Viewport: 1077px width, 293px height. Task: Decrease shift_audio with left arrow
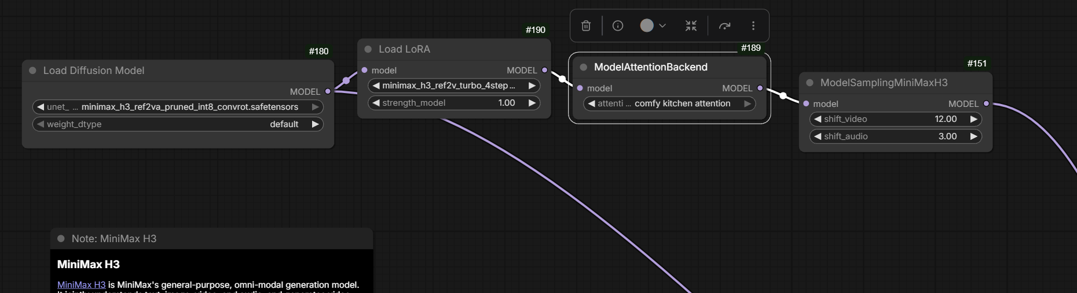(x=818, y=136)
